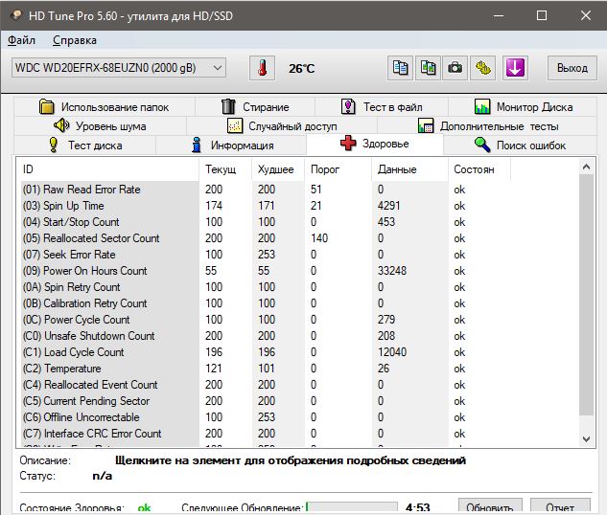
Task: Switch to Стирание tab
Action: 255,106
